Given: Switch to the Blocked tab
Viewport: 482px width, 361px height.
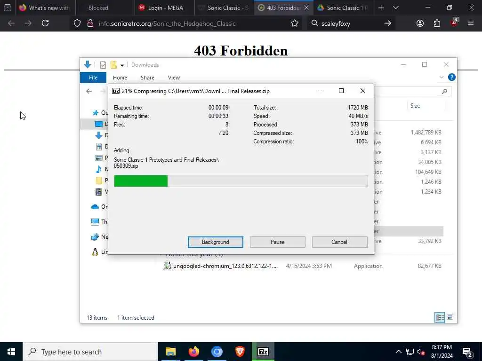Looking at the screenshot, I should (104, 8).
